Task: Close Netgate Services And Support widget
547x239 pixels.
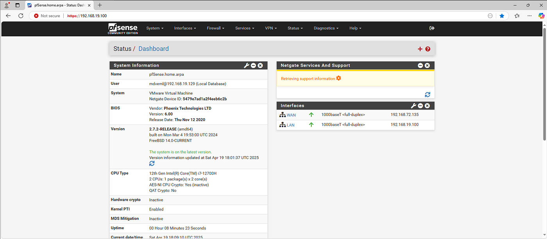Action: tap(427, 66)
